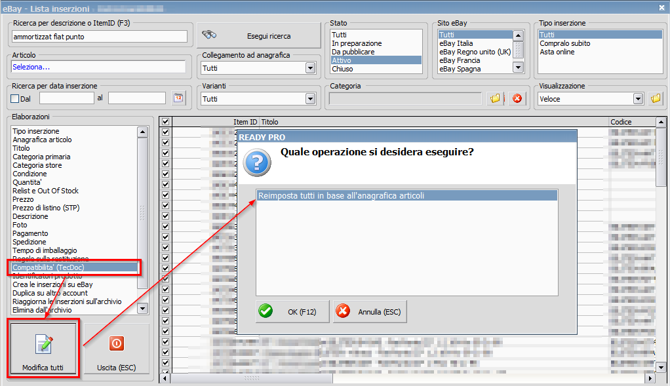Select Tutti in Stato list
Screen dimensions: 670x386
pos(376,35)
